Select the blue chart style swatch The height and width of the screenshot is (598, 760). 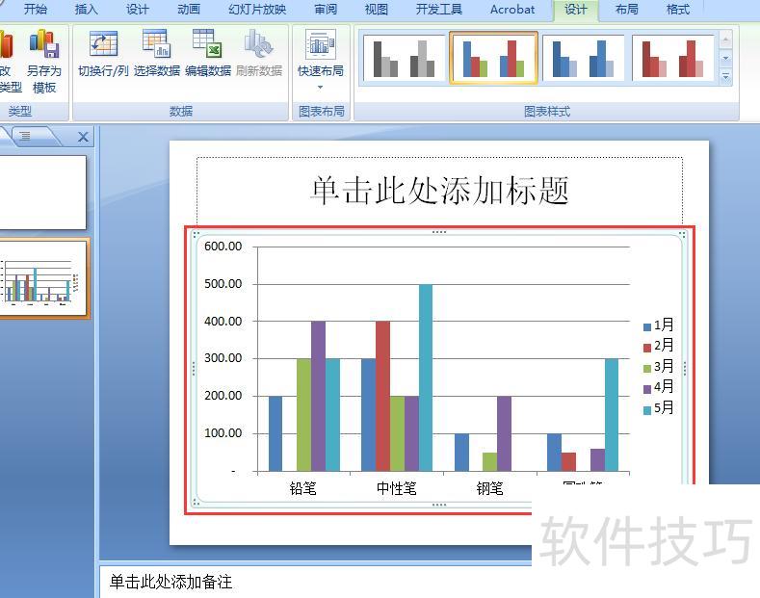point(583,58)
